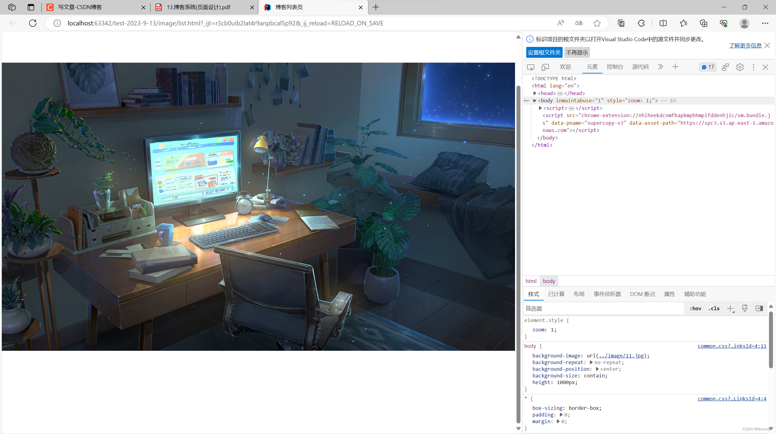Click the body row ellipsis actions

tap(526, 101)
